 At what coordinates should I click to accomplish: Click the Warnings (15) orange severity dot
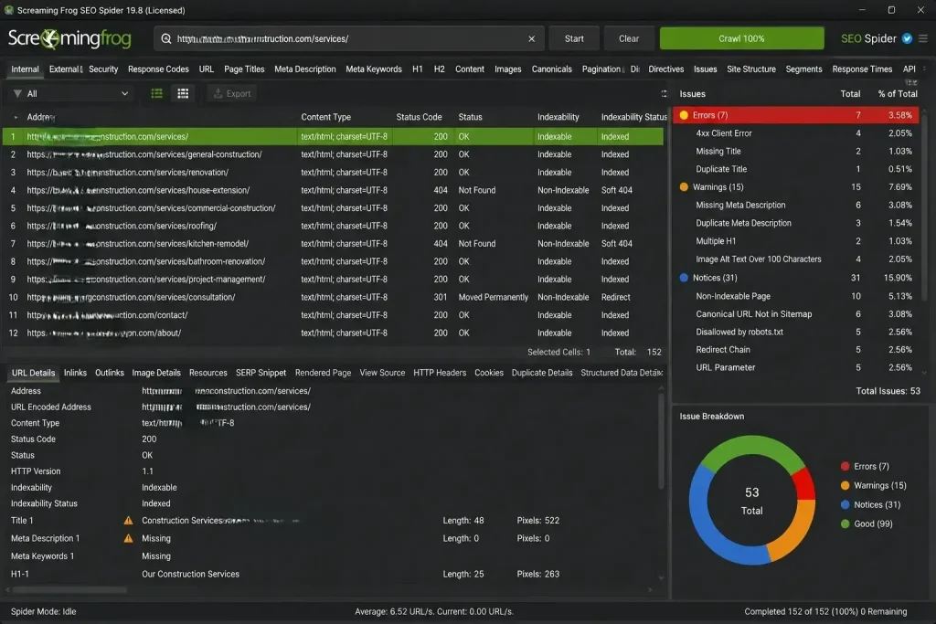click(x=684, y=186)
